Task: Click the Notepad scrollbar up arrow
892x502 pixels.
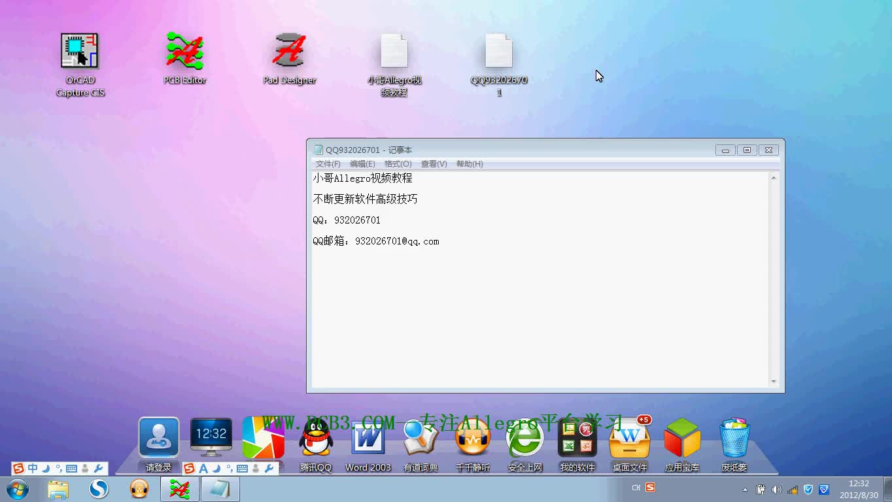Action: [774, 178]
